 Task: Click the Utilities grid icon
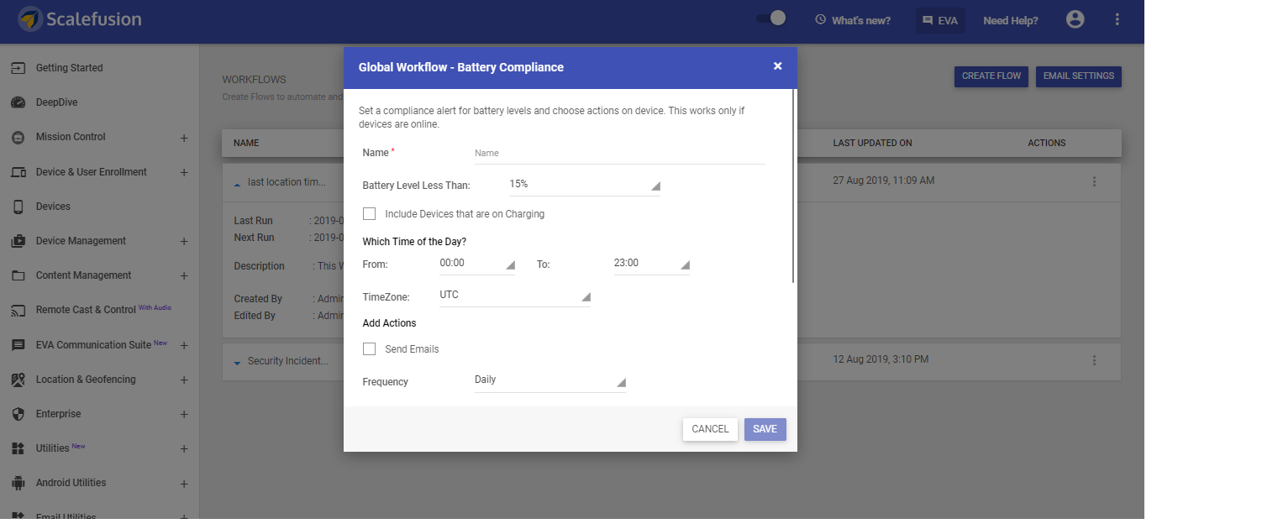(x=18, y=448)
